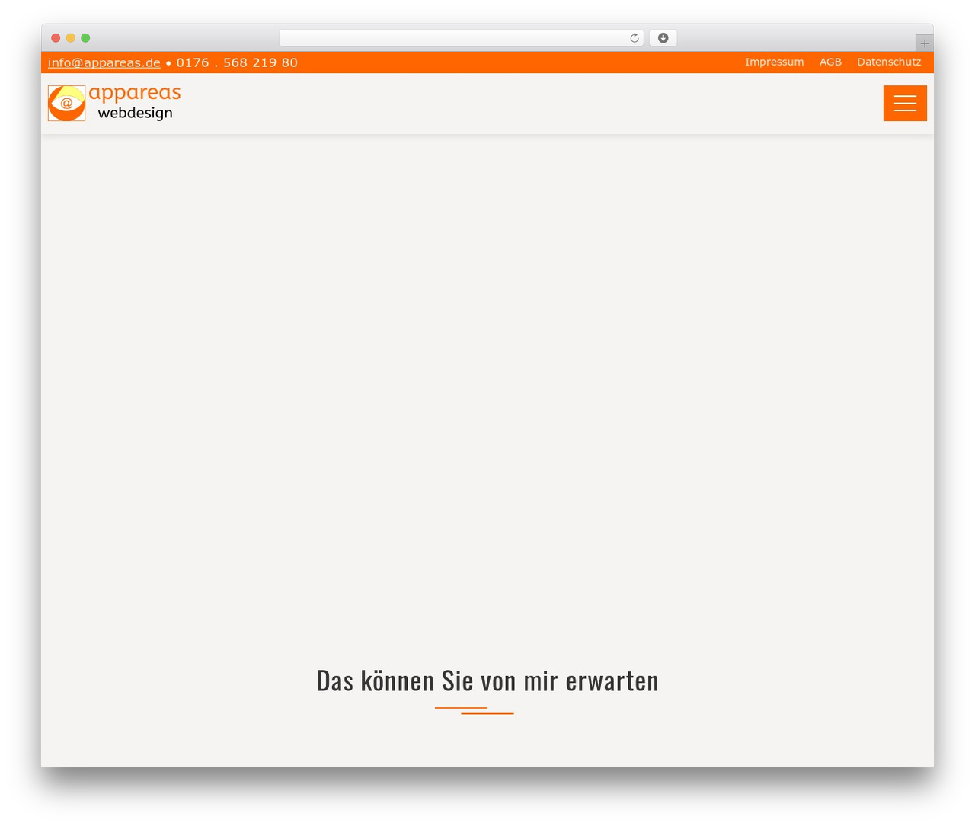Open the AGB link

point(830,62)
